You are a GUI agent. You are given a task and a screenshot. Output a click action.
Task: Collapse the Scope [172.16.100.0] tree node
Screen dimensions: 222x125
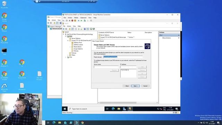(x=68, y=41)
